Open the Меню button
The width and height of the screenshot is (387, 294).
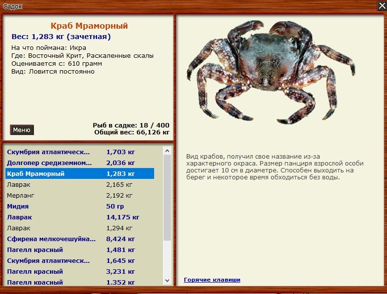pos(22,130)
